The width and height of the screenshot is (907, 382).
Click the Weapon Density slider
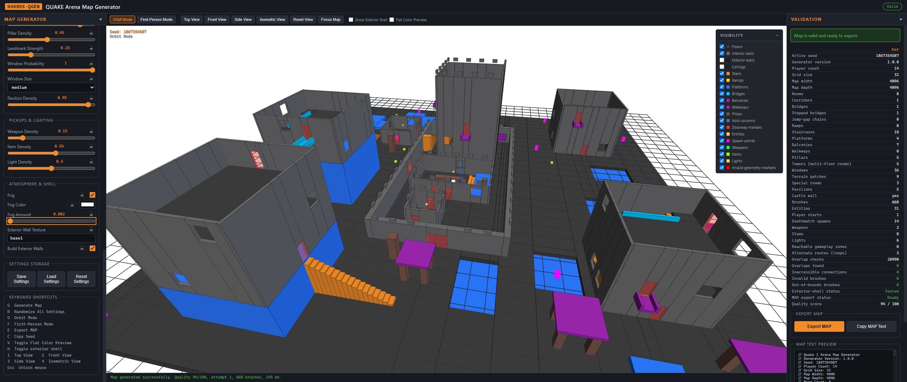[51, 138]
